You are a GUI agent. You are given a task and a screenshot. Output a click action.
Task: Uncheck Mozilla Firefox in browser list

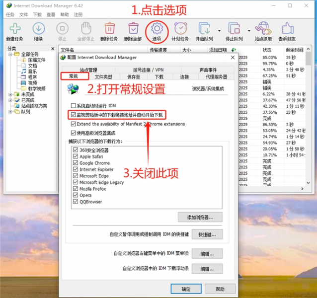coord(76,189)
